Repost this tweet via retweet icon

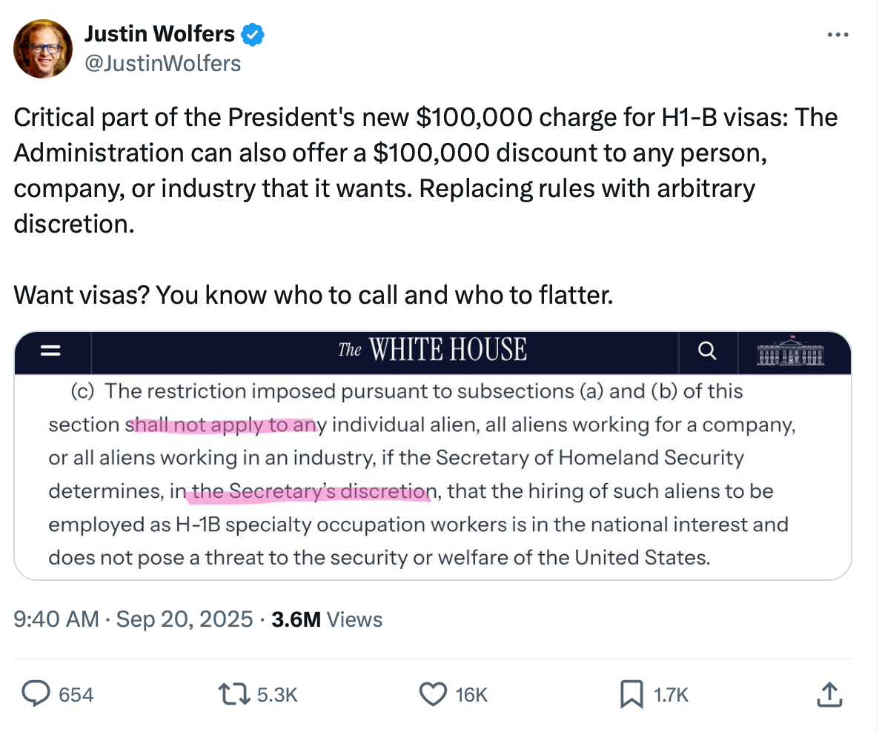[x=234, y=693]
